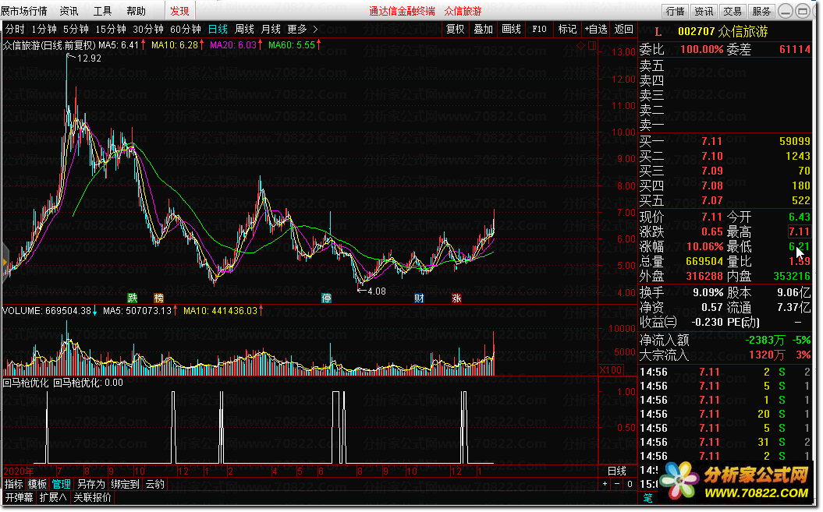823x512 pixels.
Task: Open the 帮助 menu
Action: [x=136, y=11]
